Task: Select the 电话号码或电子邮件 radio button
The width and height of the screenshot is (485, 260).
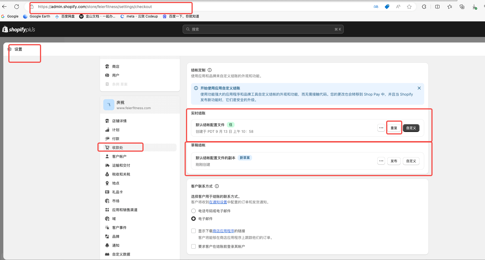Action: point(194,211)
